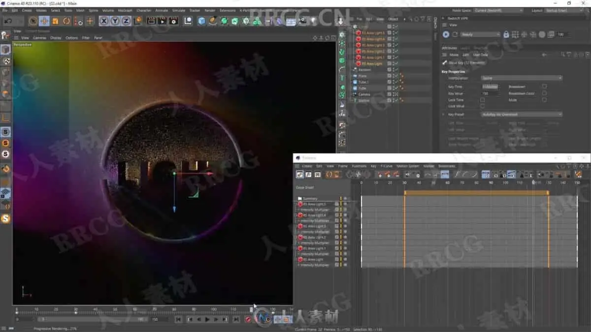Select RS Area Light.5 in Object Manager

373,33
